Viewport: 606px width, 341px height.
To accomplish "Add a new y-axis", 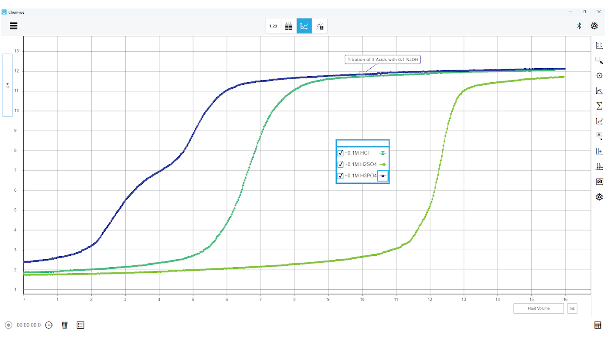I will [599, 151].
